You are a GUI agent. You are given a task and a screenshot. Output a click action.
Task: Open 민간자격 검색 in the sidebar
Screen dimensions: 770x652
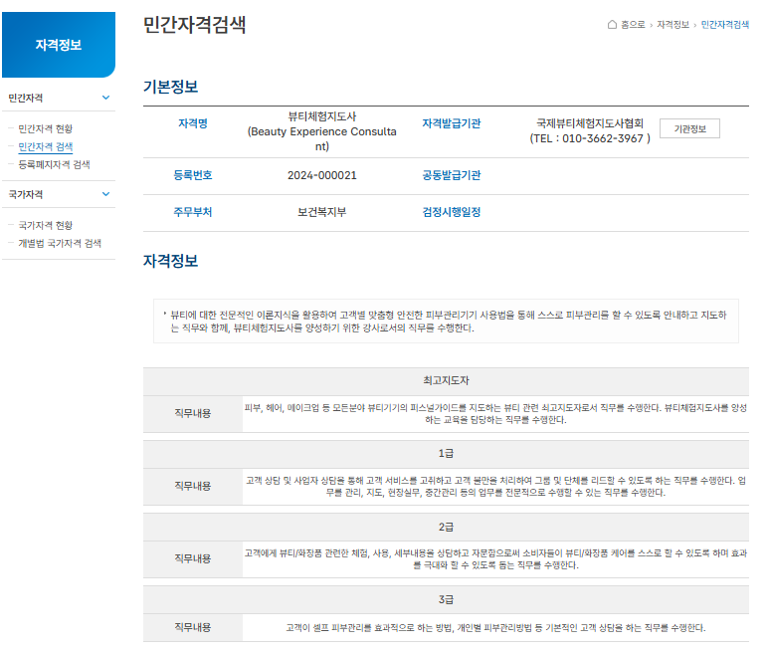point(45,146)
